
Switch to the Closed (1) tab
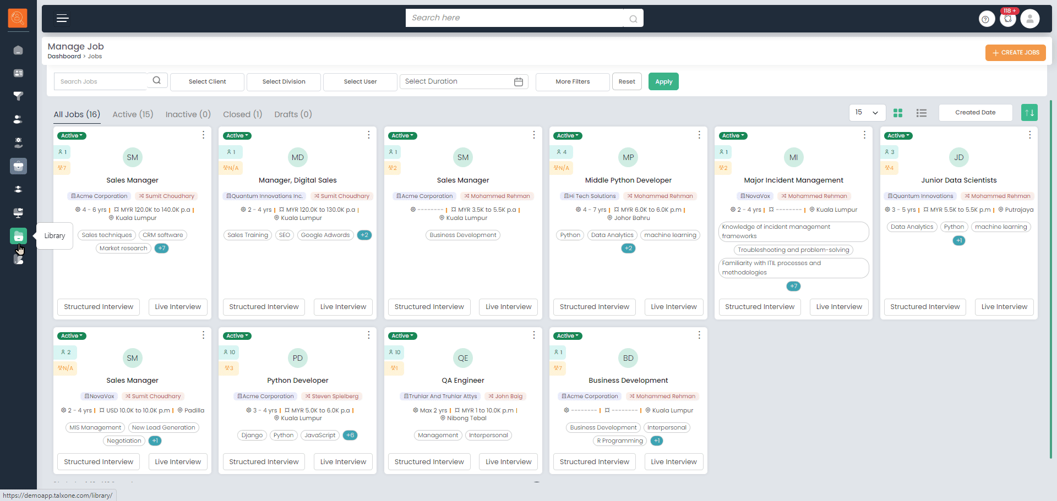tap(242, 114)
